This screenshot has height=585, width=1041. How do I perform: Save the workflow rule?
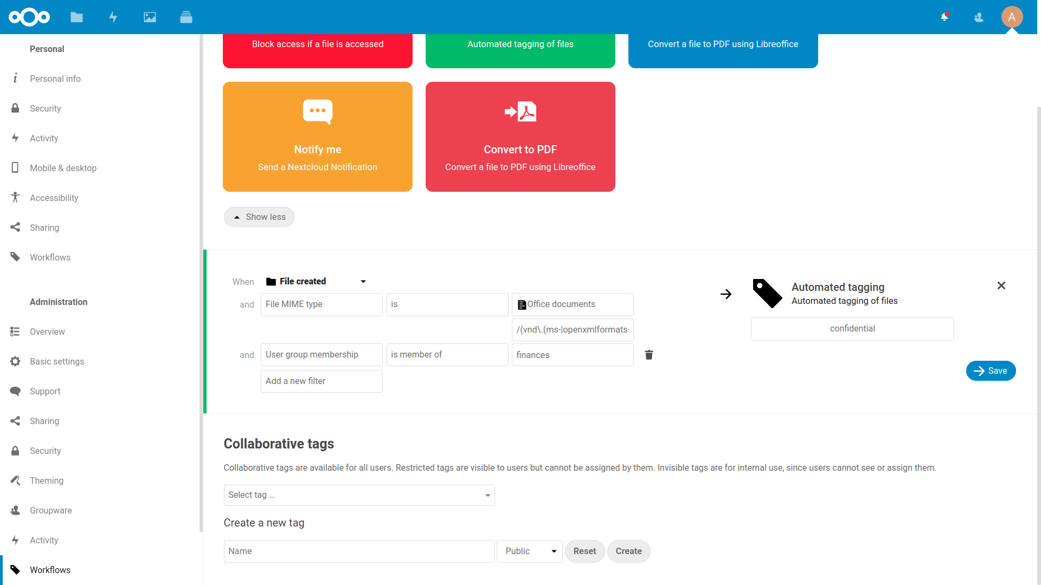click(991, 370)
